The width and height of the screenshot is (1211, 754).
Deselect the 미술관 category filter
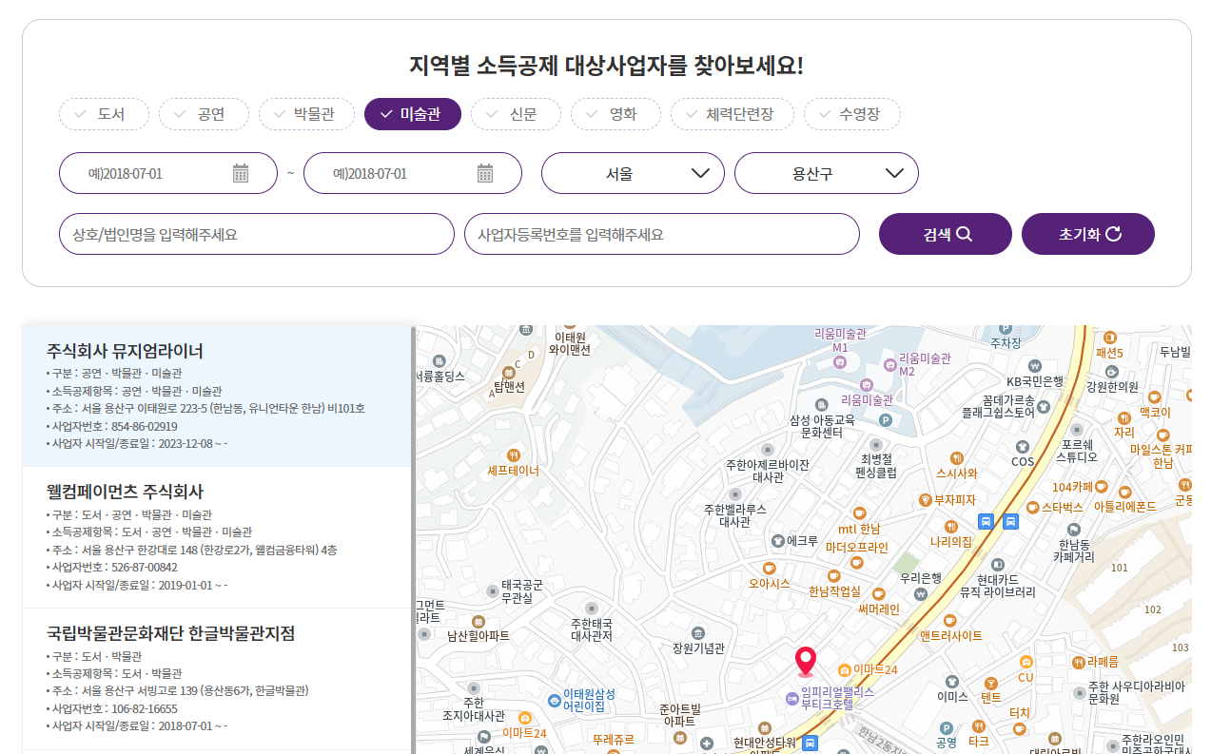pyautogui.click(x=413, y=114)
